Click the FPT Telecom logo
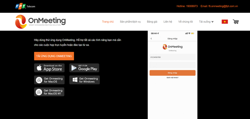This screenshot has height=119, width=250. [x=25, y=6]
